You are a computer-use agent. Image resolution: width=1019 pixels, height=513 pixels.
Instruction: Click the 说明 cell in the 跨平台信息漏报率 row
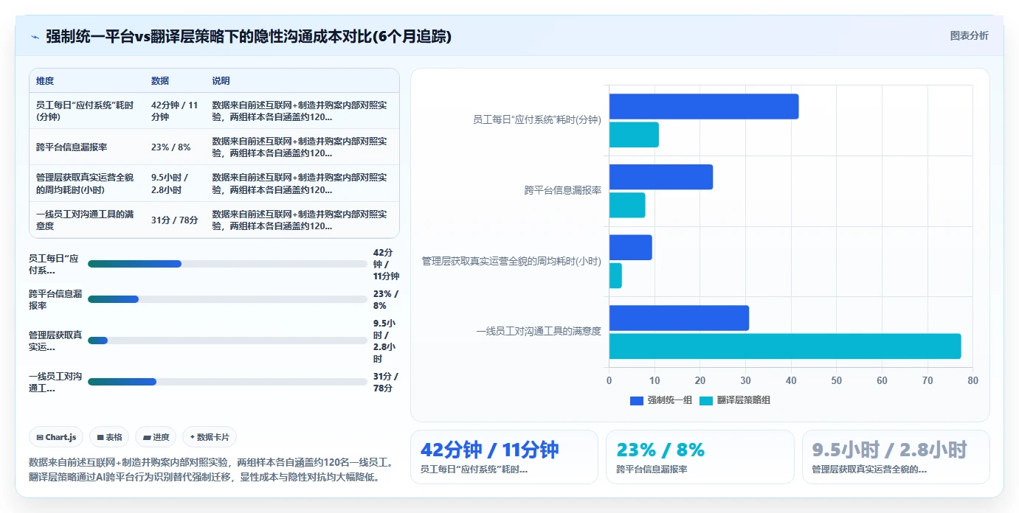pyautogui.click(x=303, y=147)
